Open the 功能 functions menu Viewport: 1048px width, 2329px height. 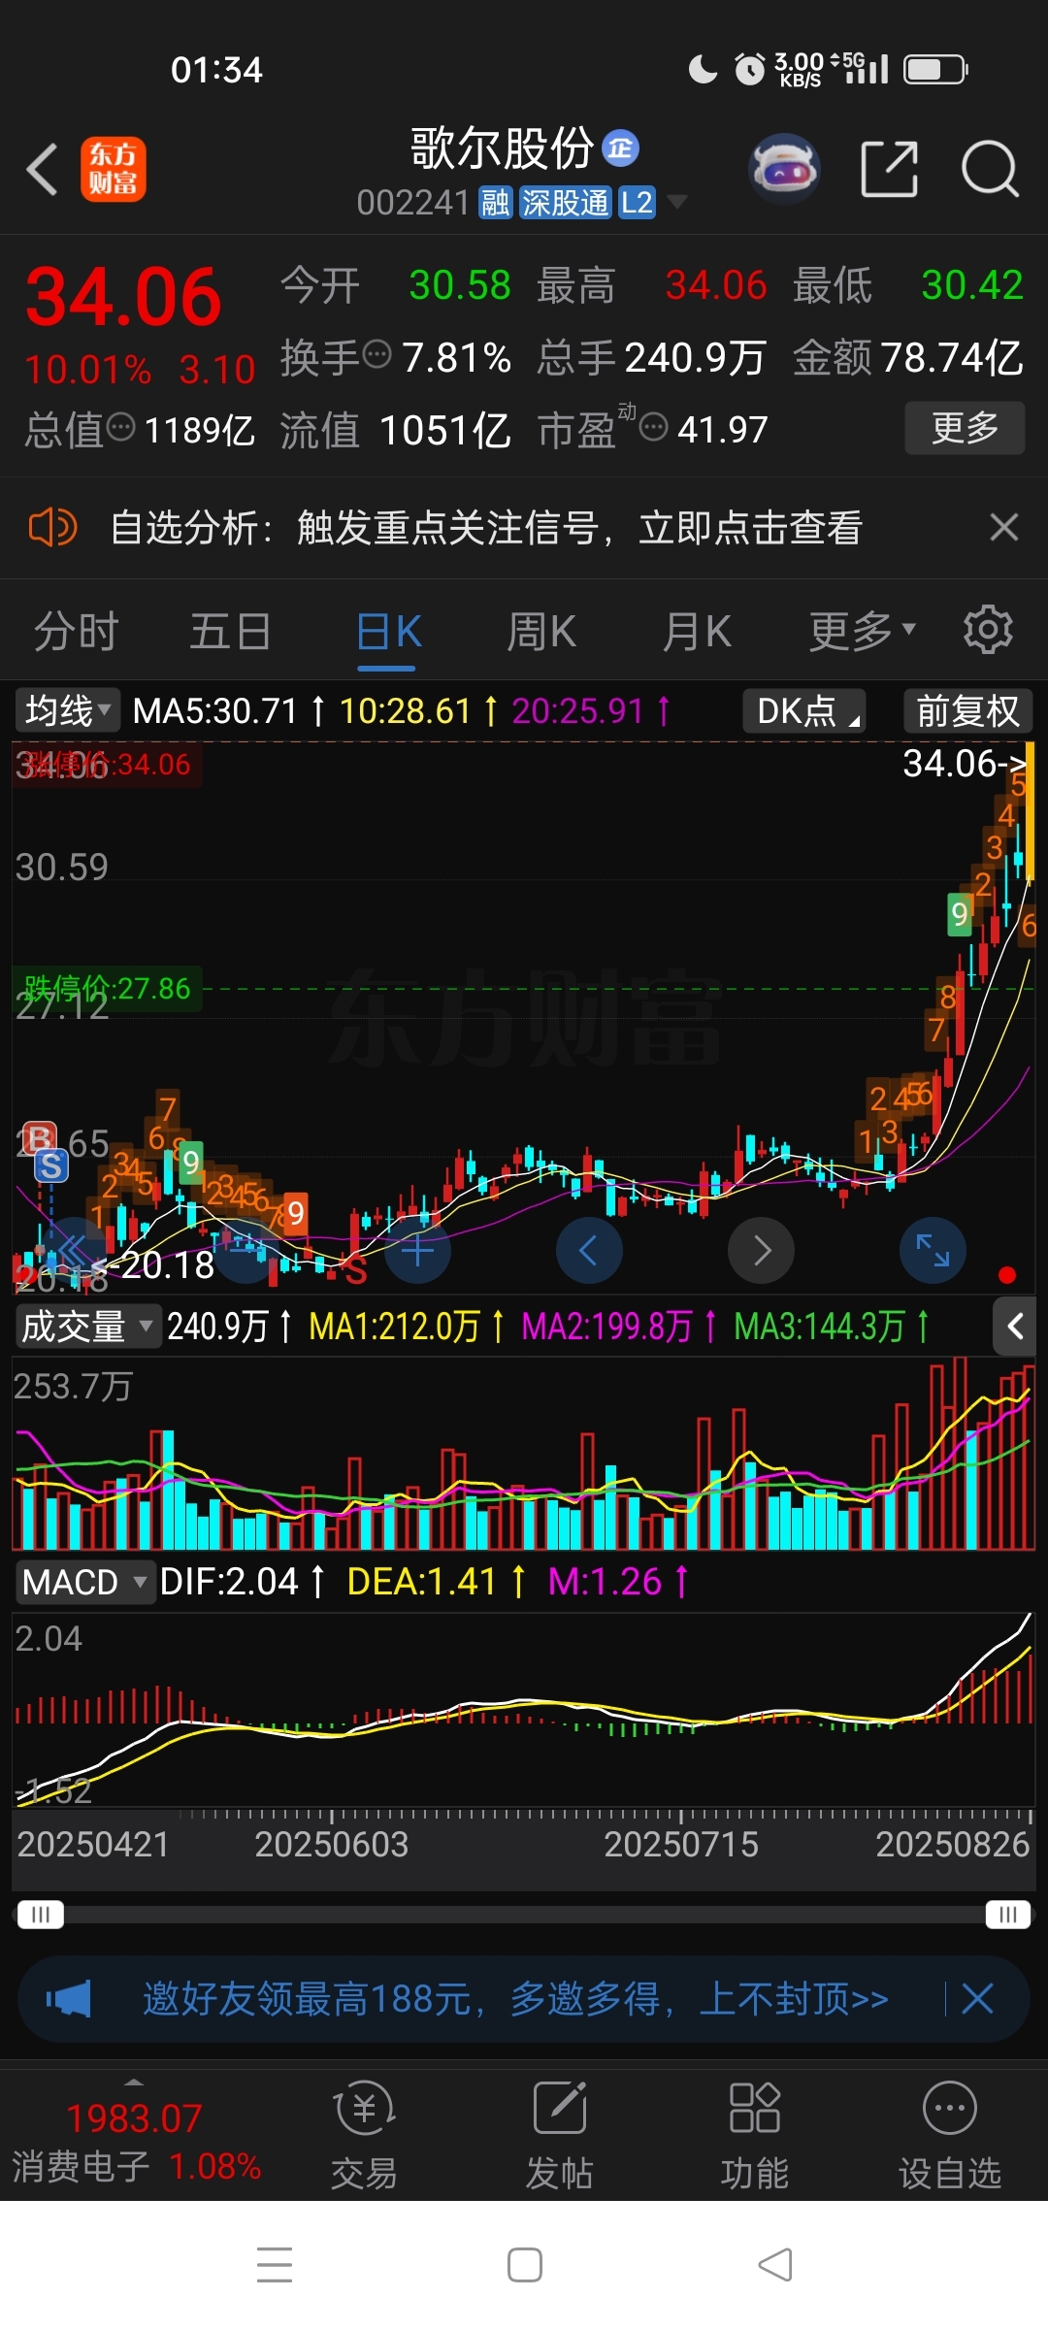point(755,2135)
